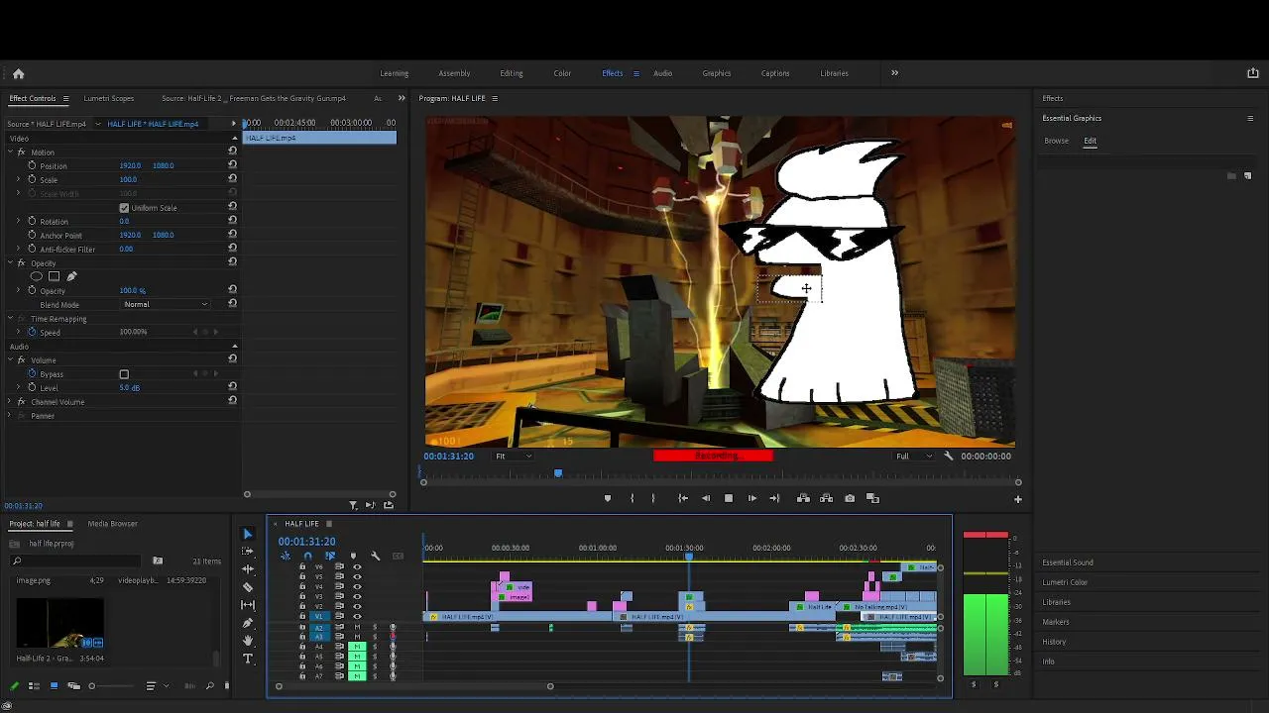This screenshot has height=713, width=1269.
Task: Reset the Rotation parameter
Action: coord(232,221)
